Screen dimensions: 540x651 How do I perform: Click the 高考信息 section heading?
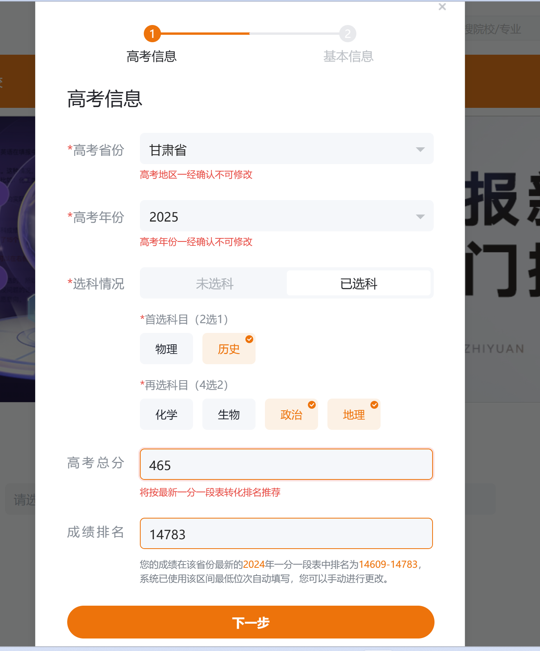[x=105, y=98]
